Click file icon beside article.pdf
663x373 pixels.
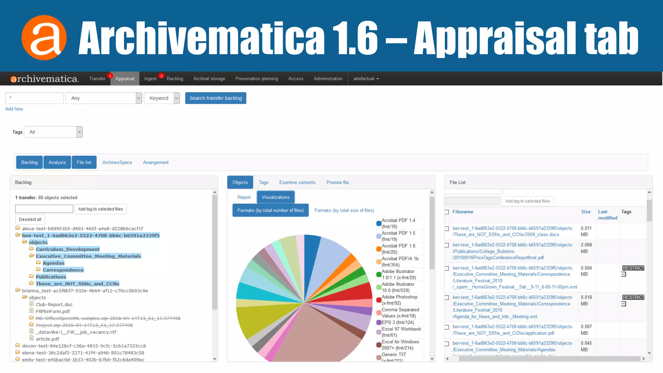[x=31, y=338]
